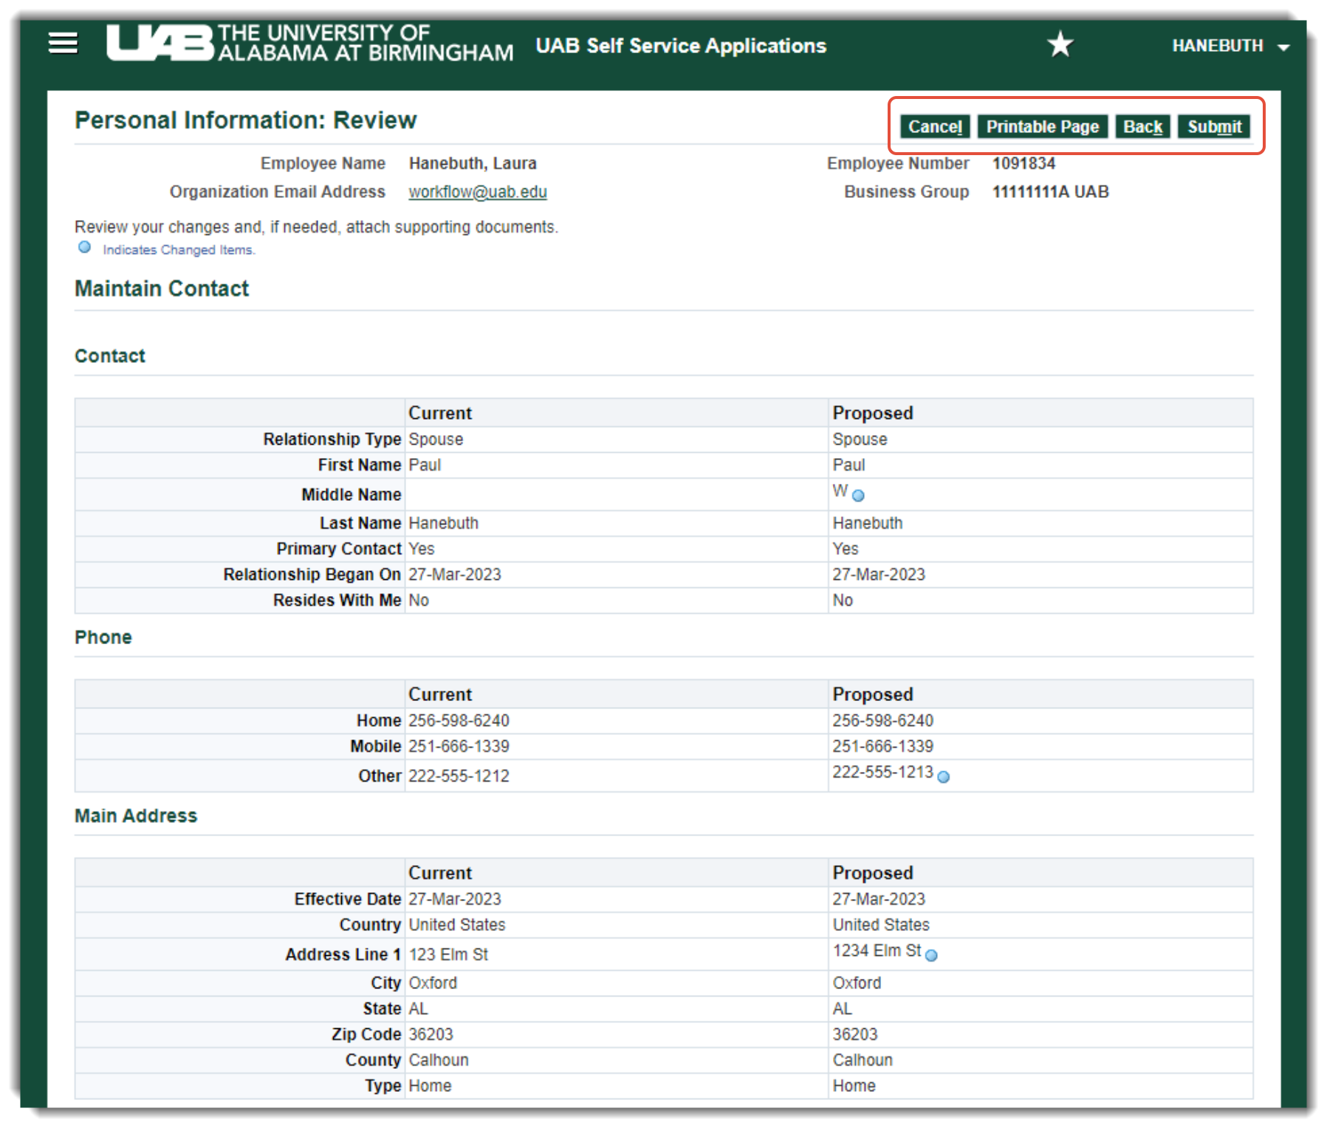1327x1128 pixels.
Task: Click the proposed Effective Date 27-Mar-2023
Action: pyautogui.click(x=879, y=900)
